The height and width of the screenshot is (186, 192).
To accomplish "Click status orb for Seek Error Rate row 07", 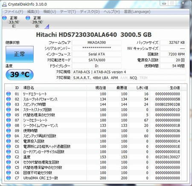I will click(x=9, y=120).
